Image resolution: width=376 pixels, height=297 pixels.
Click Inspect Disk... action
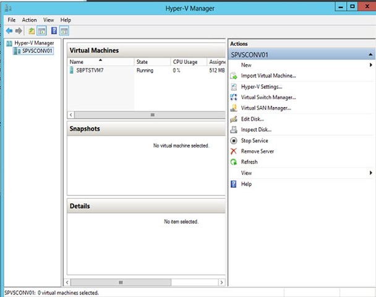point(256,129)
